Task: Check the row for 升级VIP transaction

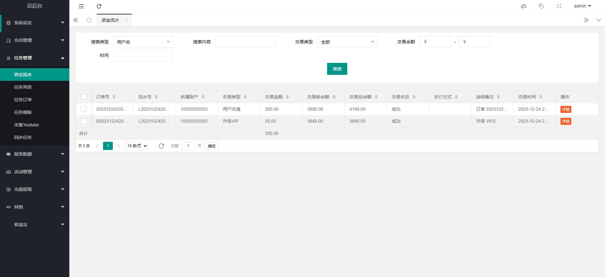Action: point(84,121)
